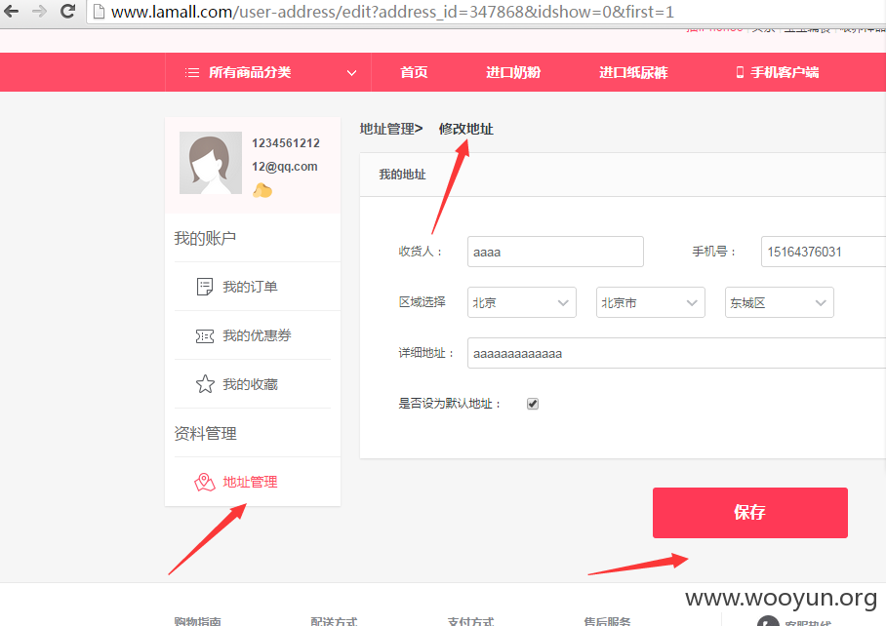
Task: Click the 购物指南 footer heading
Action: coord(198,621)
